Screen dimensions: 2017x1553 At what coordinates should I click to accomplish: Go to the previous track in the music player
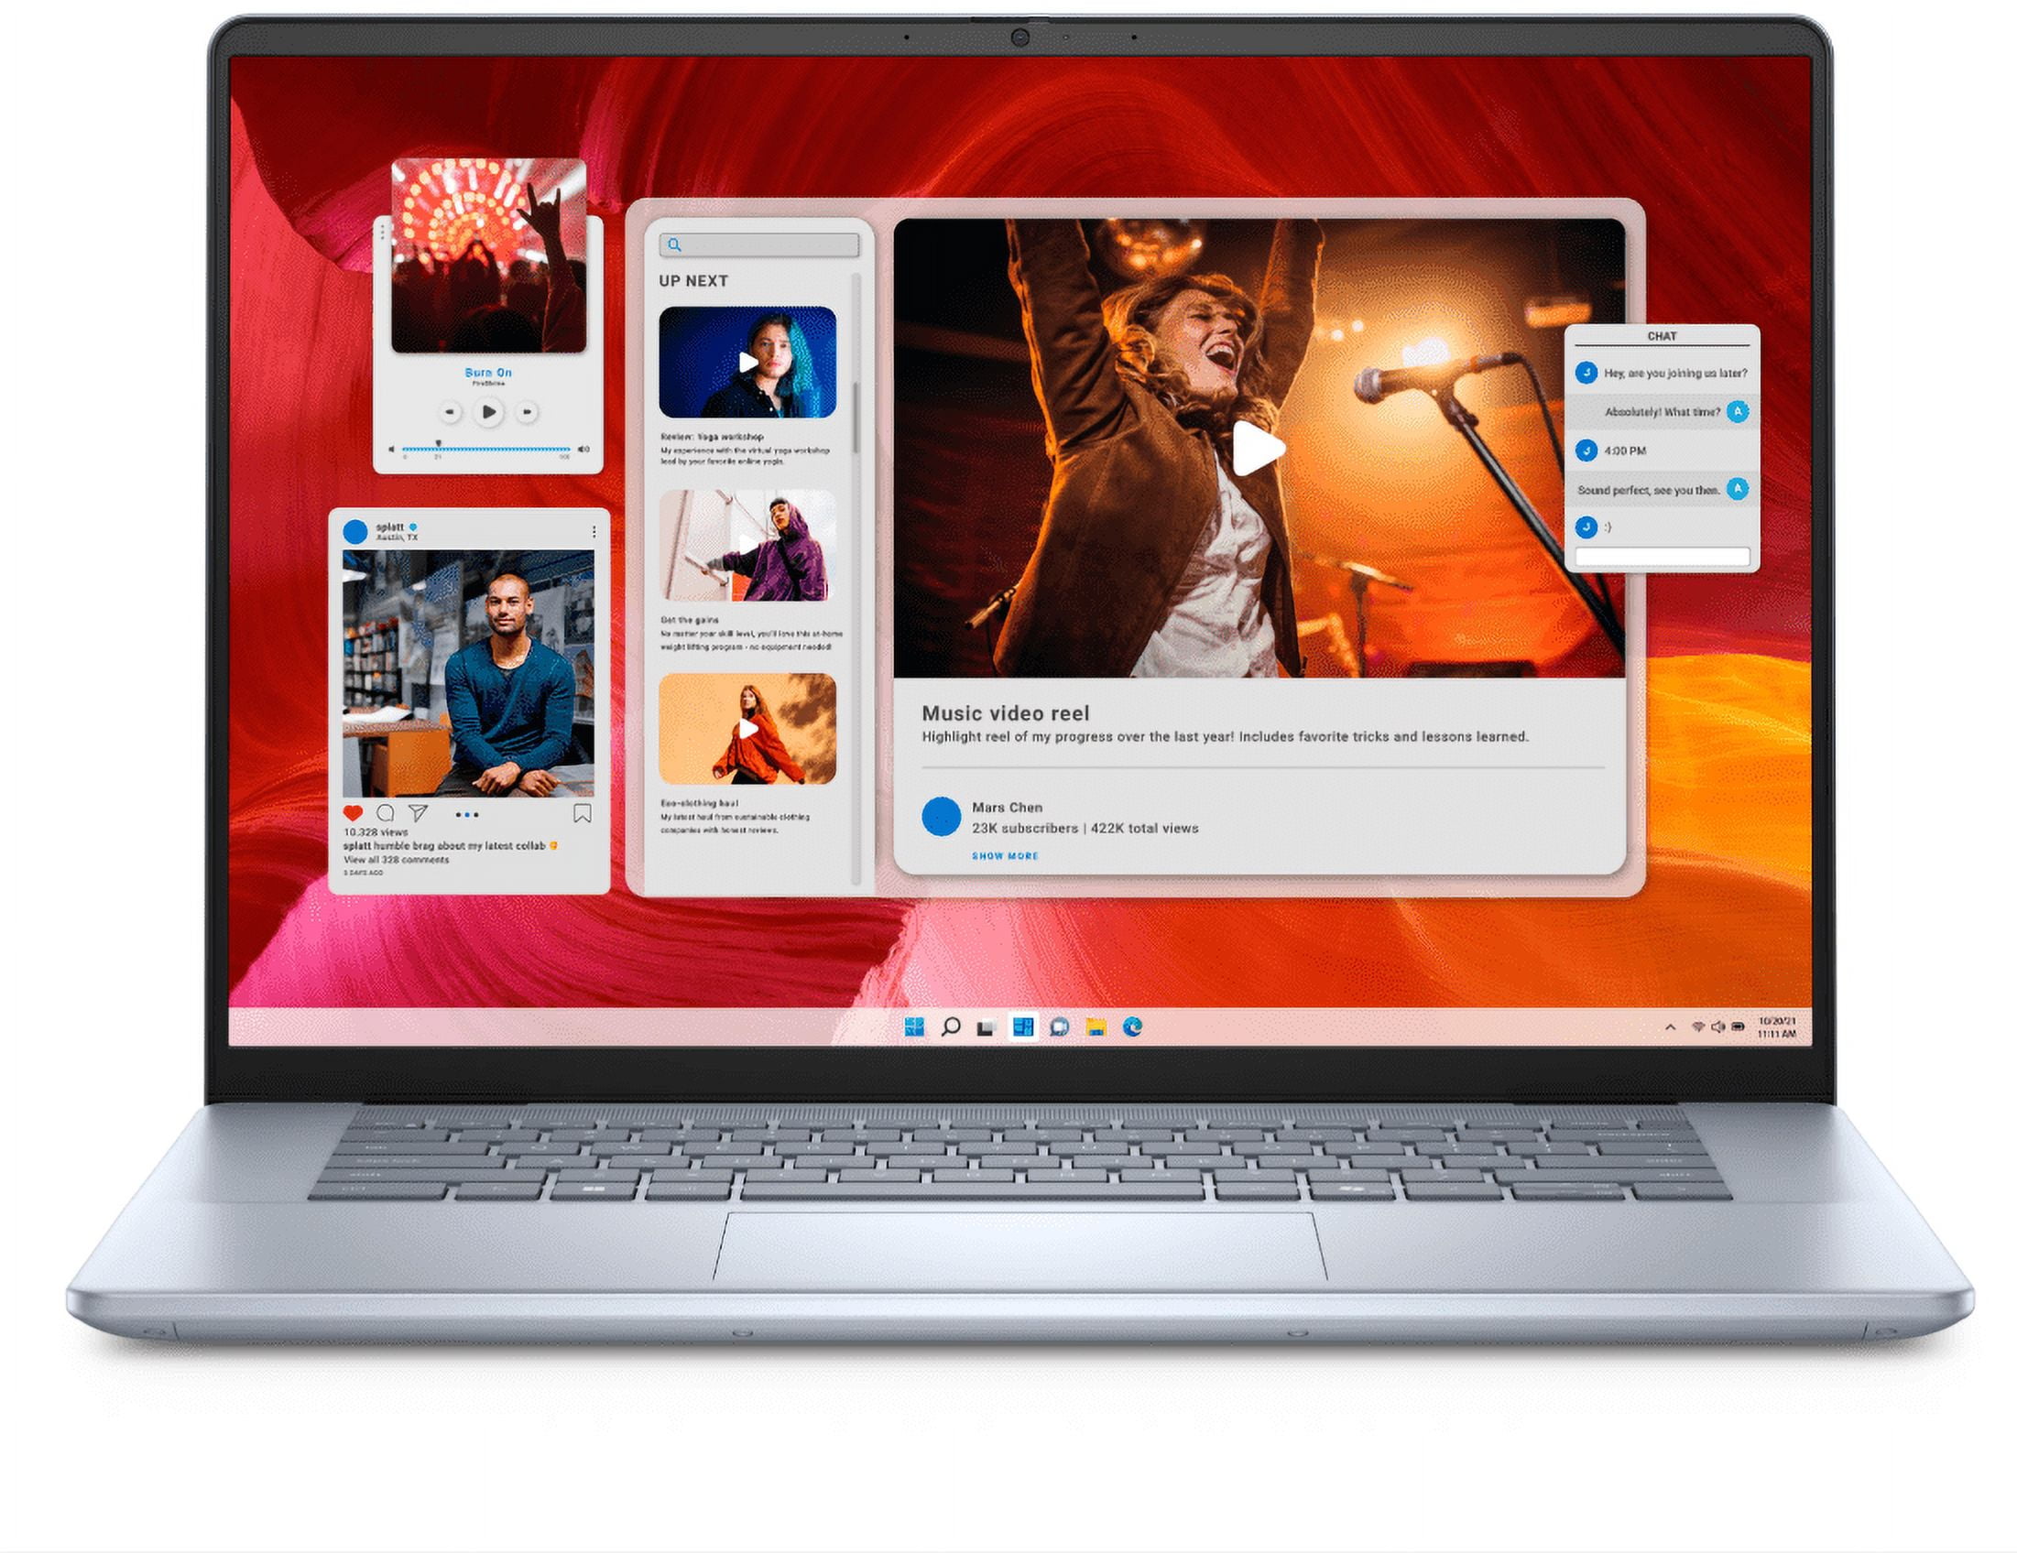[450, 412]
